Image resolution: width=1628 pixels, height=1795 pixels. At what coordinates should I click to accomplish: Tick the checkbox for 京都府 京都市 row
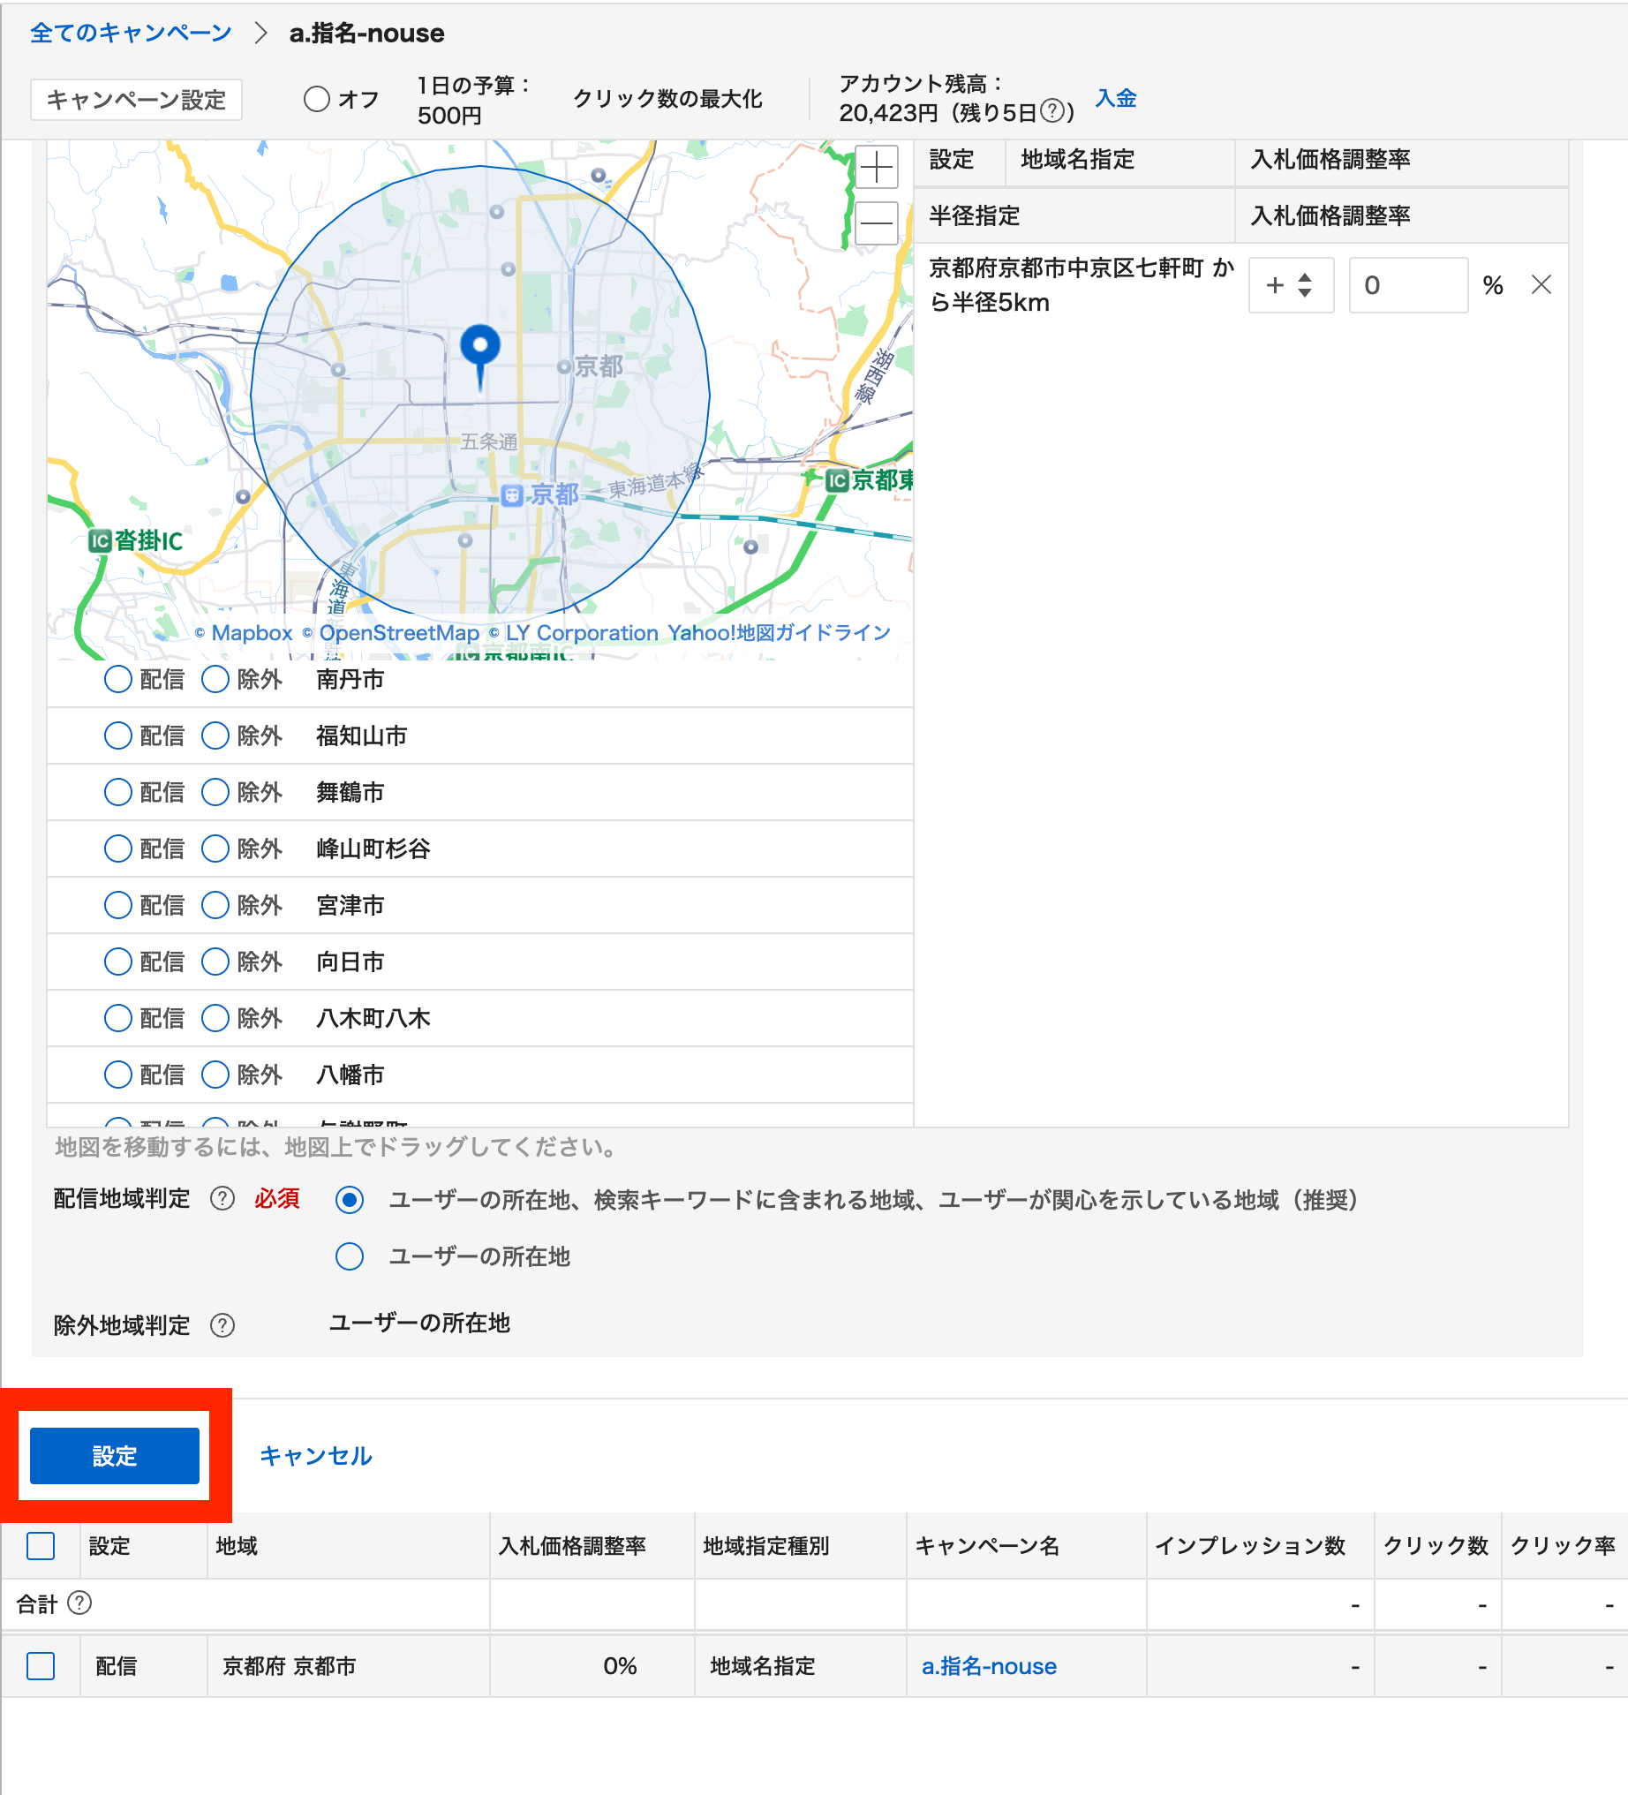tap(41, 1666)
